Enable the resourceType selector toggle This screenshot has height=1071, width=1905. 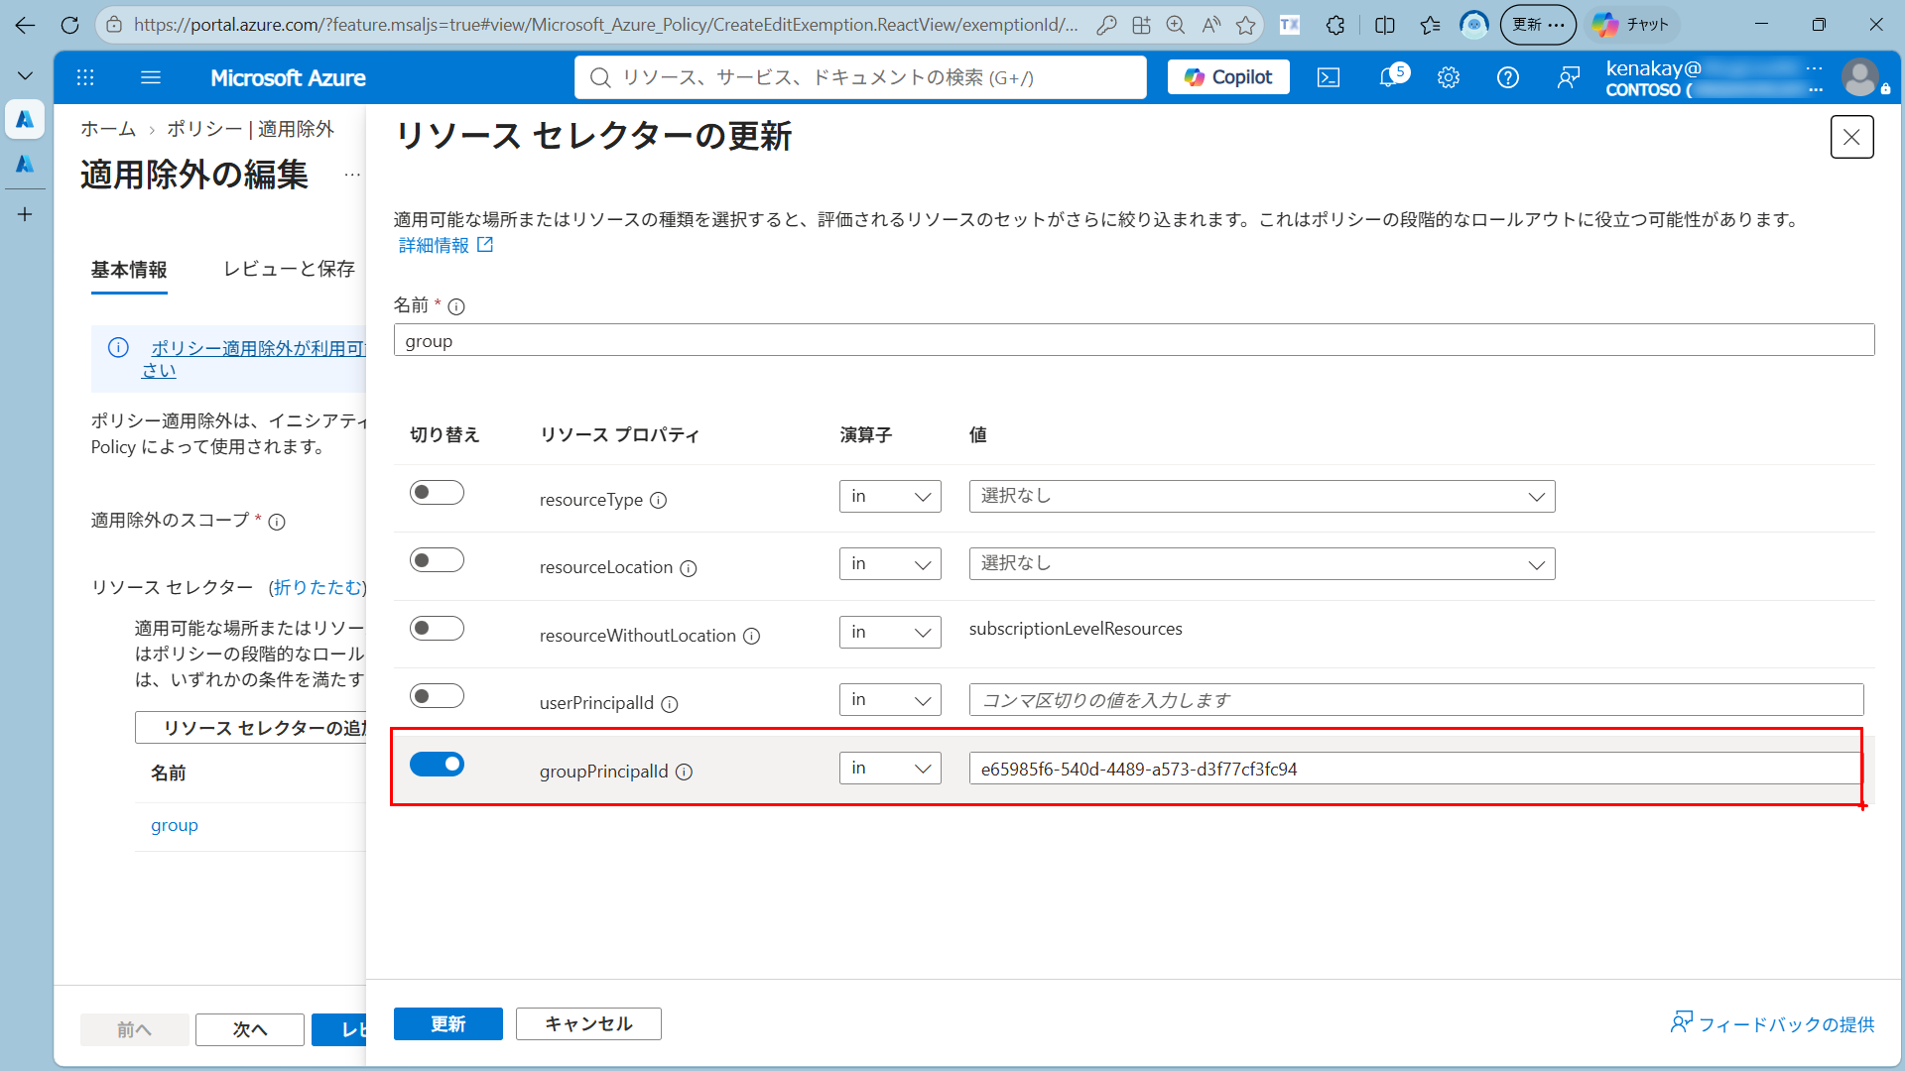click(x=437, y=493)
